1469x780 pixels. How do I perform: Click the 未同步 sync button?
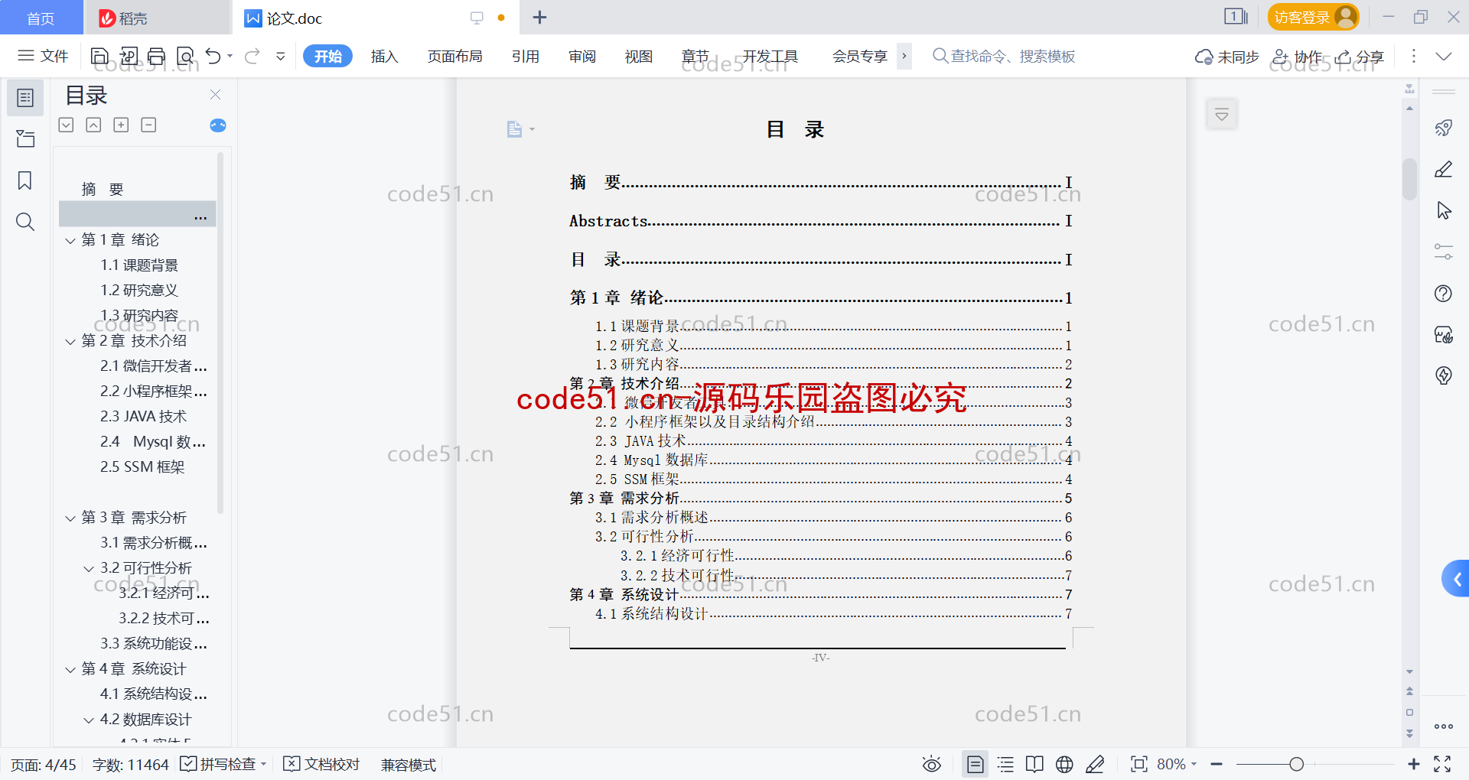pyautogui.click(x=1226, y=57)
